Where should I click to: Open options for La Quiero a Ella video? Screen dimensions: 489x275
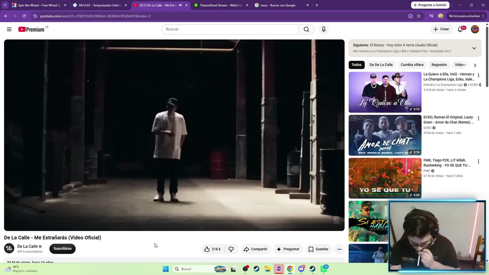click(478, 76)
